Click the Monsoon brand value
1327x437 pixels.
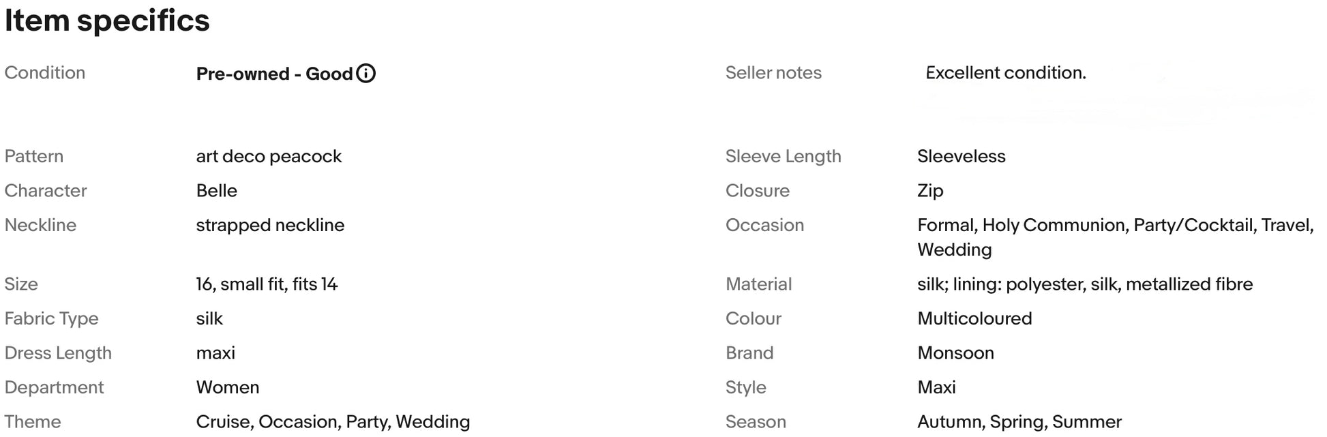tap(955, 353)
